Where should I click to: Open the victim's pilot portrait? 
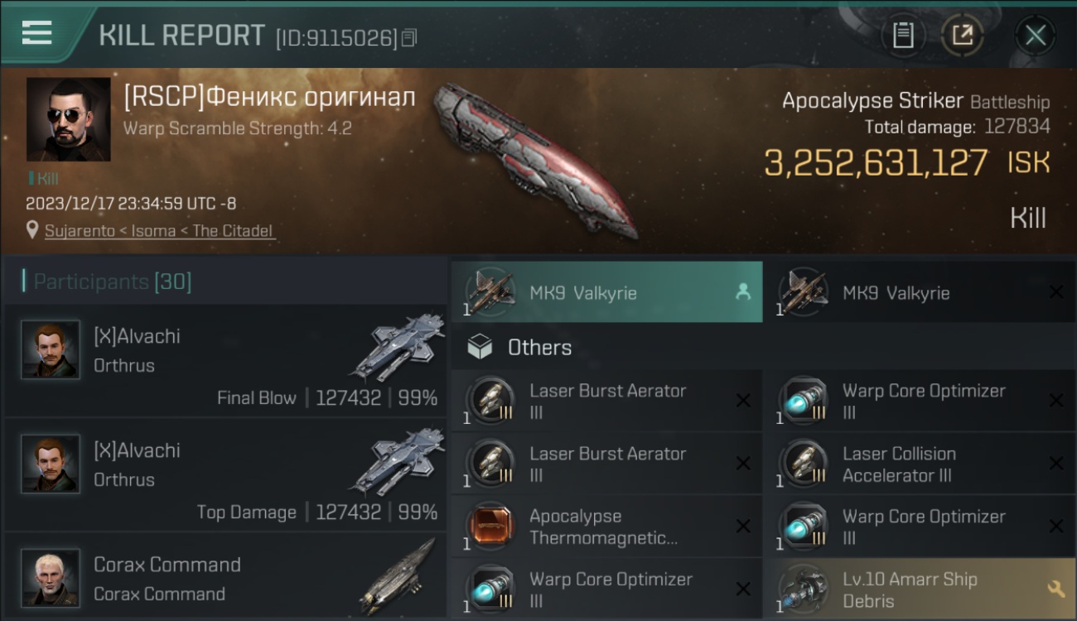[x=68, y=119]
